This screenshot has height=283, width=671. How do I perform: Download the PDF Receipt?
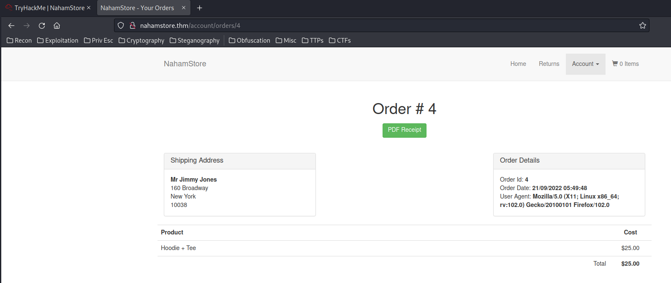coord(405,130)
